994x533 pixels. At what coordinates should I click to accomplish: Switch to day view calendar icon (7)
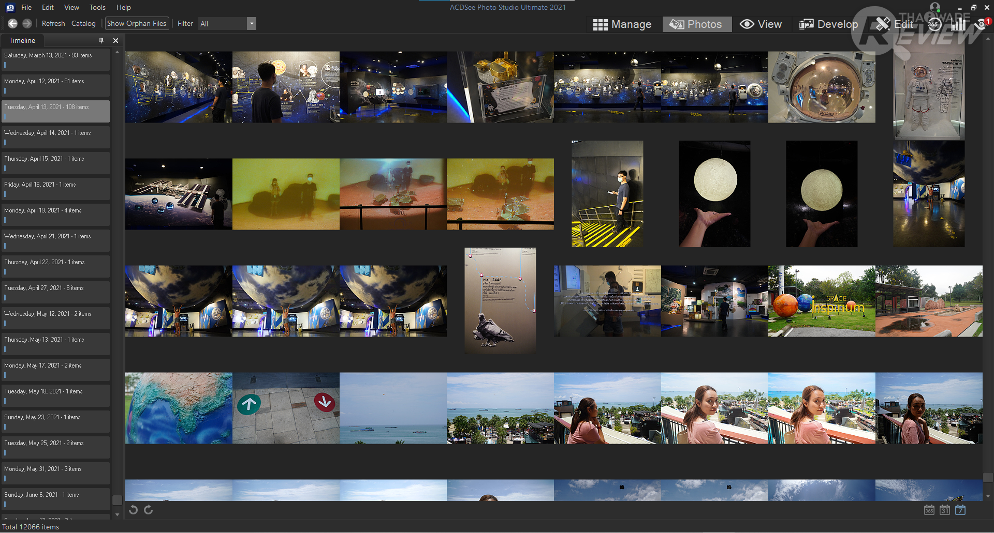tap(960, 510)
